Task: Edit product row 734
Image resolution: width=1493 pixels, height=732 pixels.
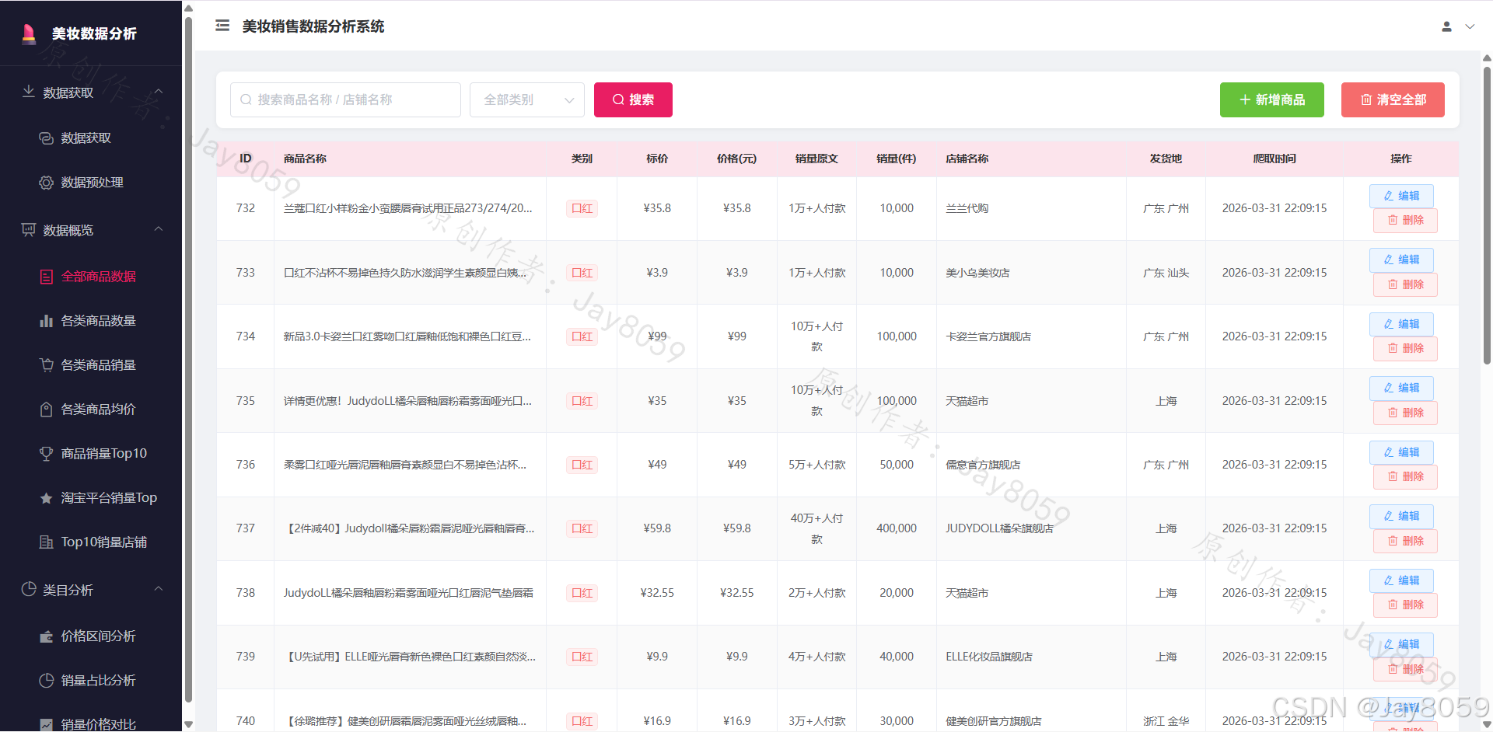Action: pos(1401,324)
